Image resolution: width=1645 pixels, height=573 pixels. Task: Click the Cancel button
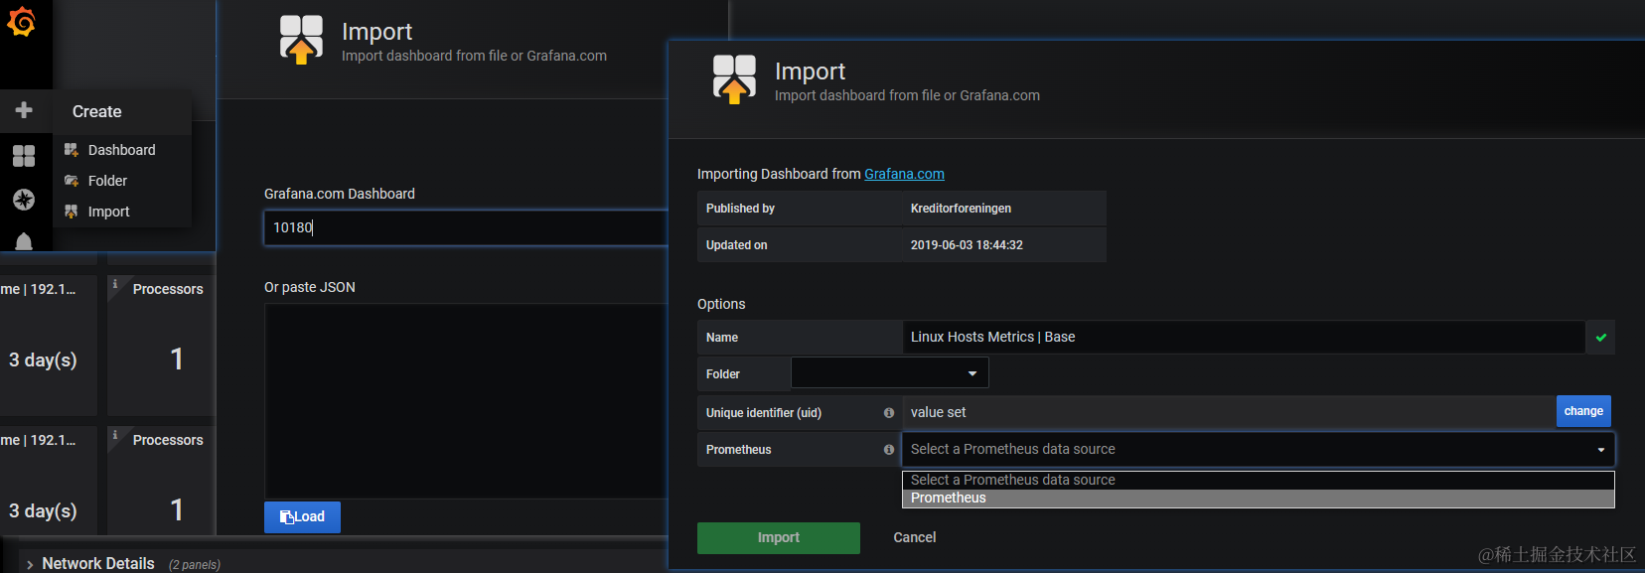point(915,537)
